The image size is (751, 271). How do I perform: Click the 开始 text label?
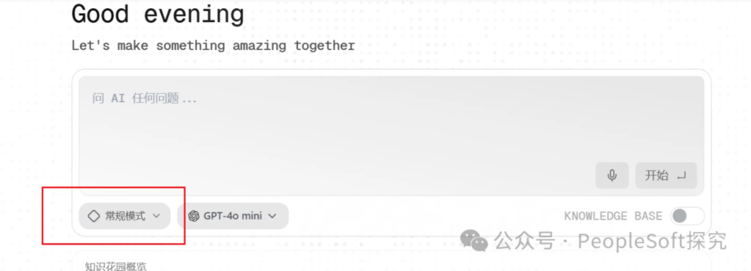click(x=656, y=175)
